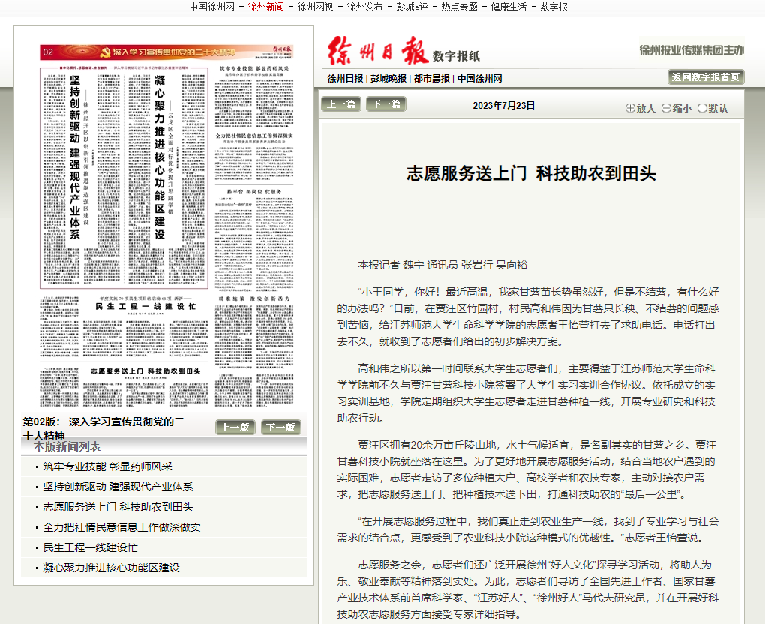
Task: Open article 凝心聚力推进核心功能区建设
Action: [x=111, y=568]
